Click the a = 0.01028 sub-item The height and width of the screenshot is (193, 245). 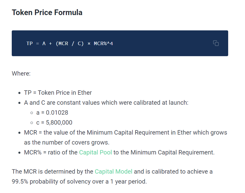52,113
